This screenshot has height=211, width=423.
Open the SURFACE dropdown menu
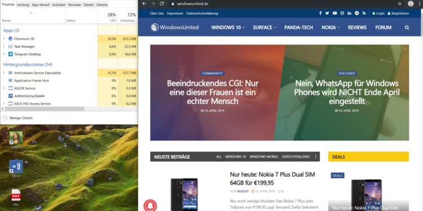265,28
